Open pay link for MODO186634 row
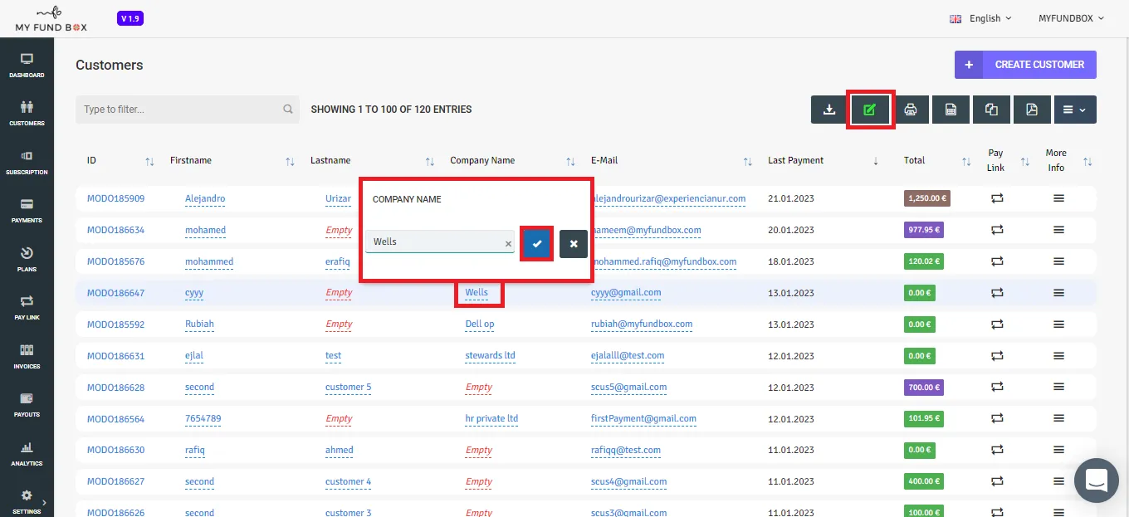 point(997,230)
